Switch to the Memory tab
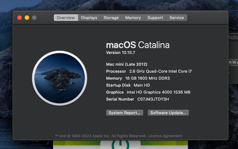Image resolution: width=238 pixels, height=149 pixels. click(133, 18)
